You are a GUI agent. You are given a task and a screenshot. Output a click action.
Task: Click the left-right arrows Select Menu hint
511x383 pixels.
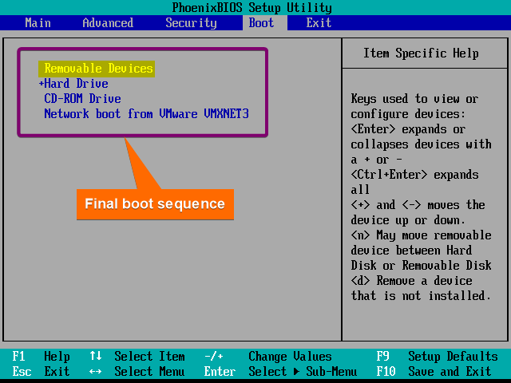click(x=137, y=372)
